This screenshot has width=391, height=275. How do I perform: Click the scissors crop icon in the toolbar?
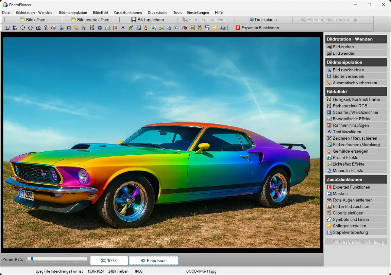[62, 28]
